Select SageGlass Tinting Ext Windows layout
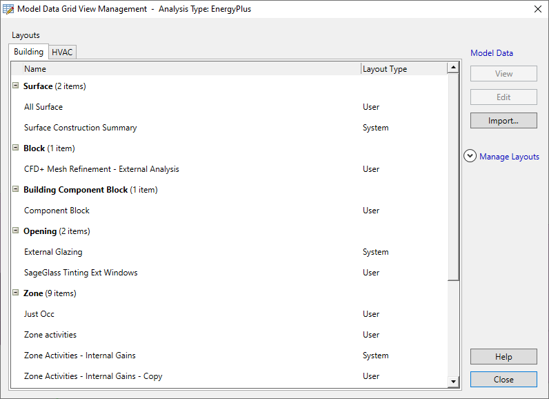The image size is (549, 399). pos(81,273)
